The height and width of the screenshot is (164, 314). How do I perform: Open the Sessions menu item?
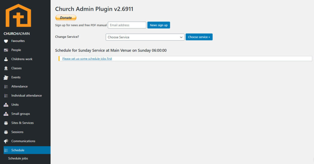[x=17, y=132]
